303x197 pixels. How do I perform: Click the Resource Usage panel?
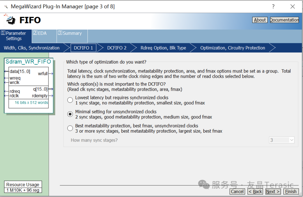pos(23,187)
